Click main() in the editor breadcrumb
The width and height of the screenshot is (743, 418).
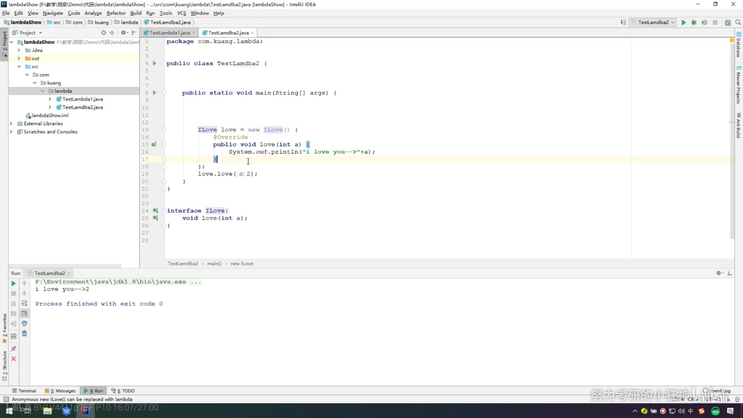[x=214, y=263]
